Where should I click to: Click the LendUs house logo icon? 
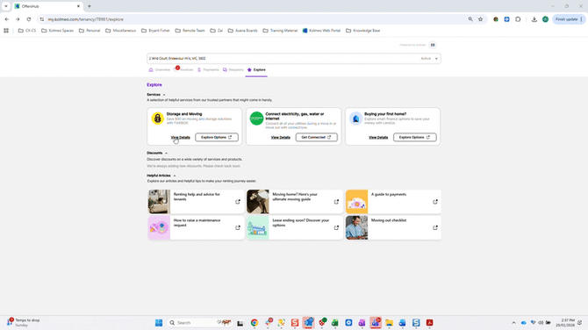355,118
